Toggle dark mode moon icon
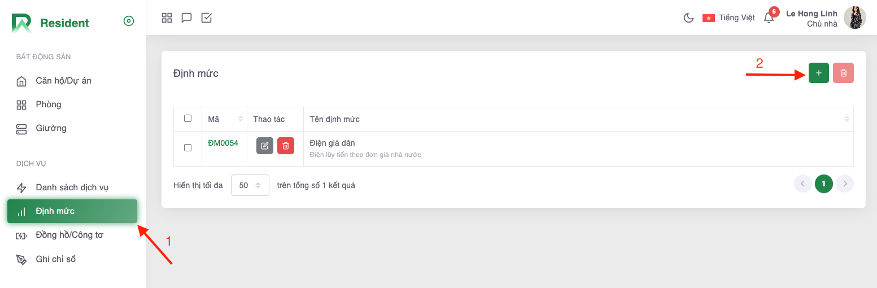Screen dimensions: 877x288 (x=688, y=18)
